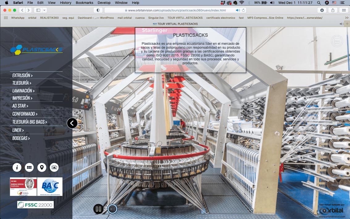Expand the TEJEDURÍA section
The image size is (350, 219).
tap(22, 83)
